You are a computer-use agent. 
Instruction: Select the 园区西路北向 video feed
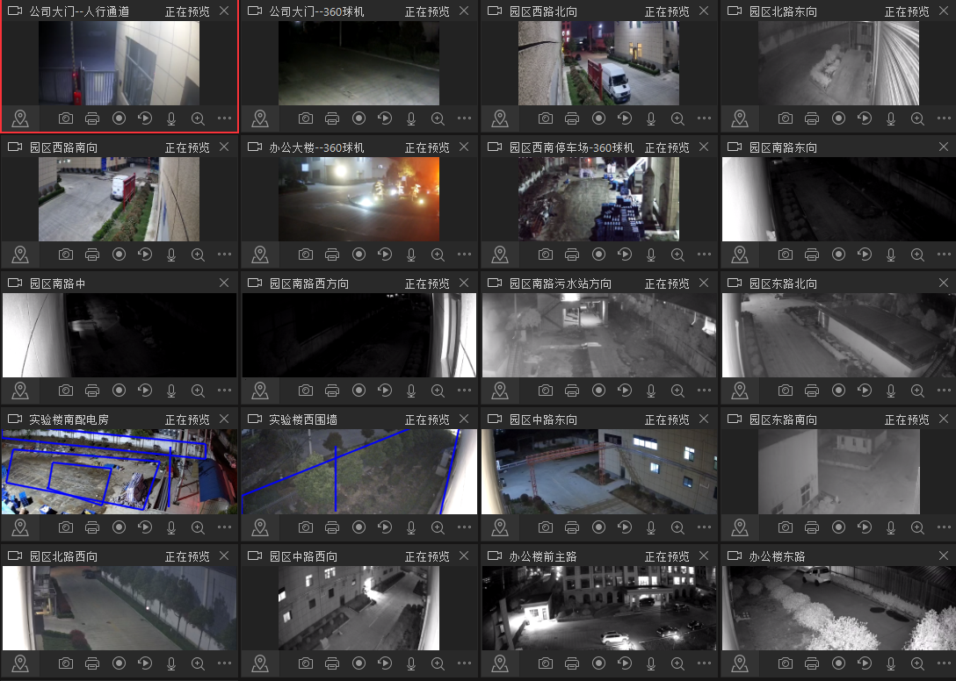598,63
